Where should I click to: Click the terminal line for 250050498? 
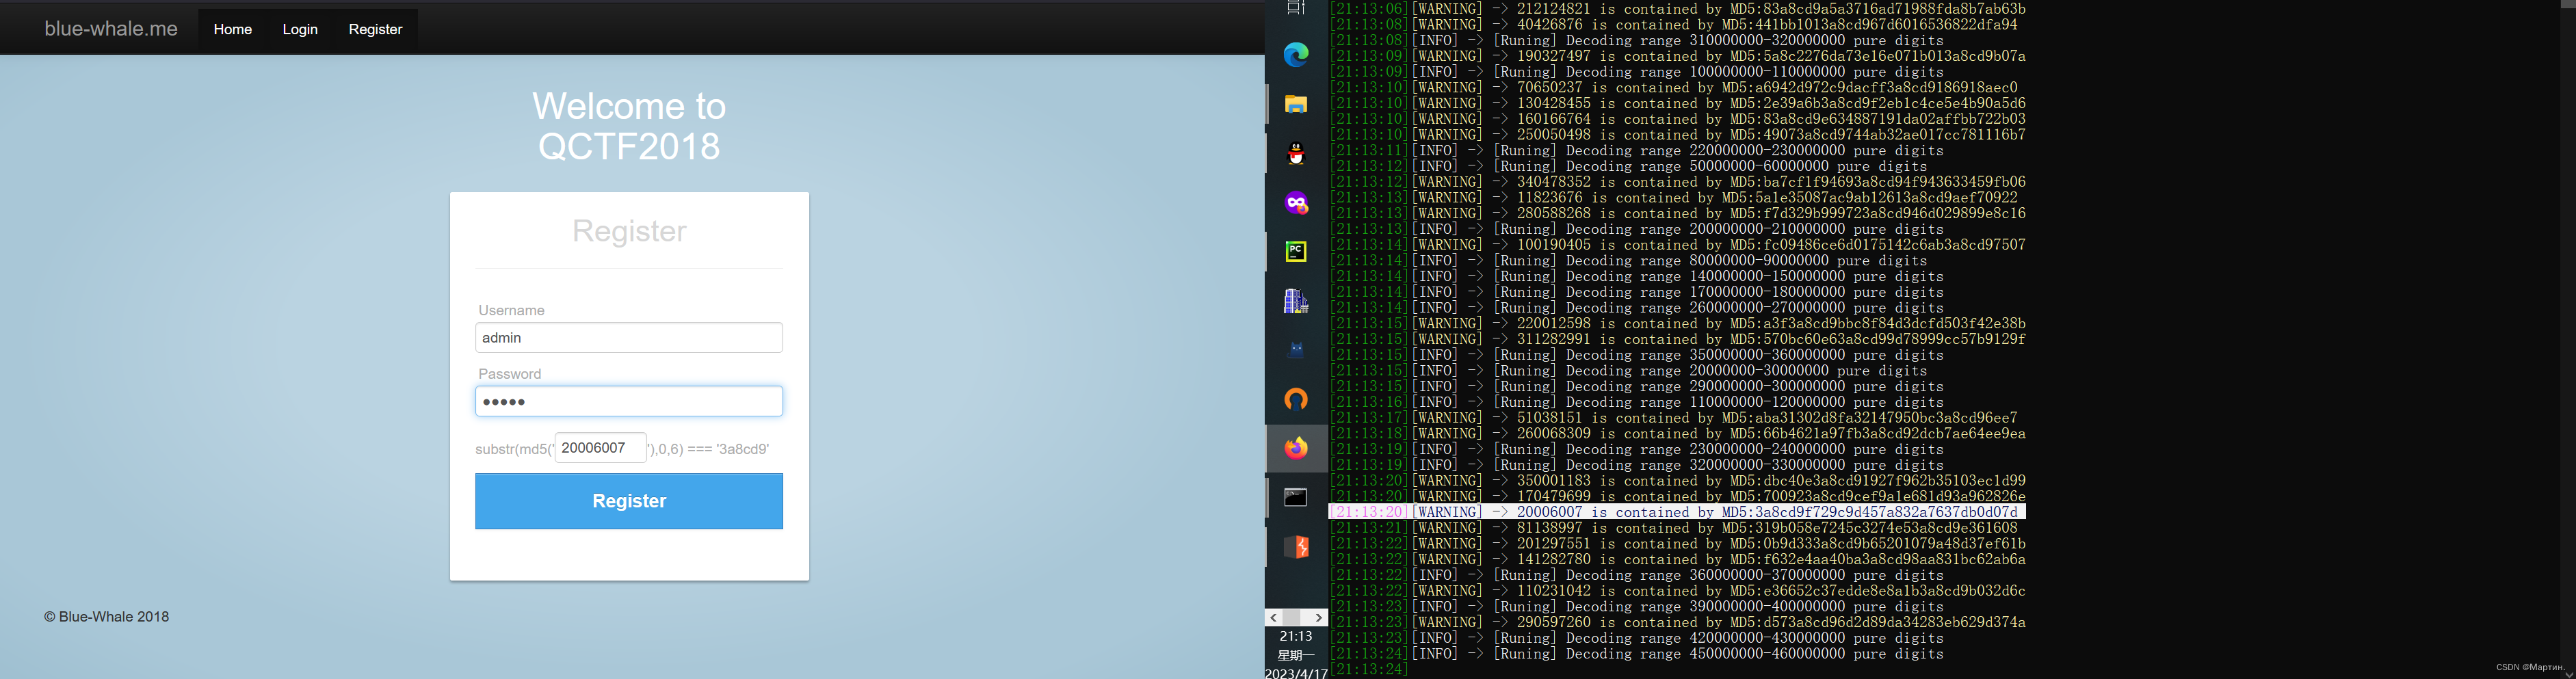(x=1677, y=134)
